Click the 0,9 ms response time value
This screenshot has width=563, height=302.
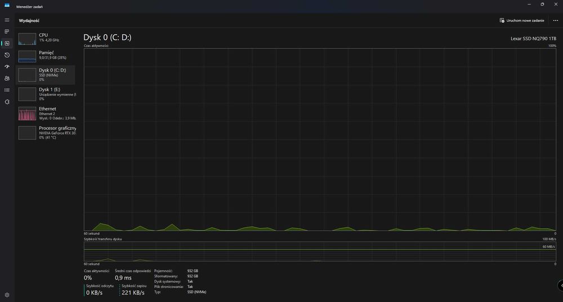[x=123, y=278]
